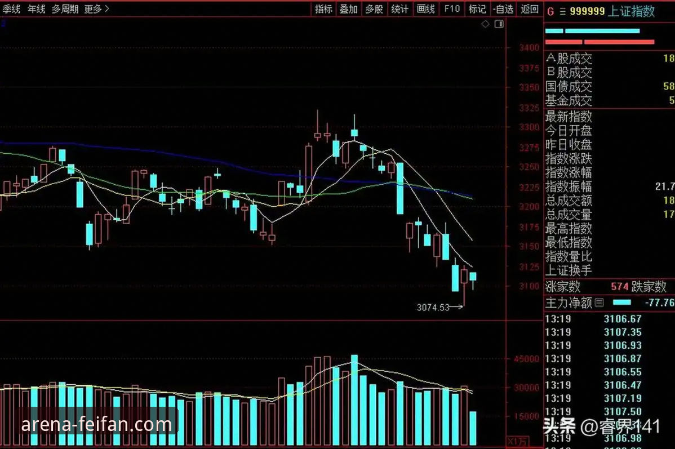The height and width of the screenshot is (449, 675).
Task: Click the A股成交 row
Action: click(x=609, y=58)
